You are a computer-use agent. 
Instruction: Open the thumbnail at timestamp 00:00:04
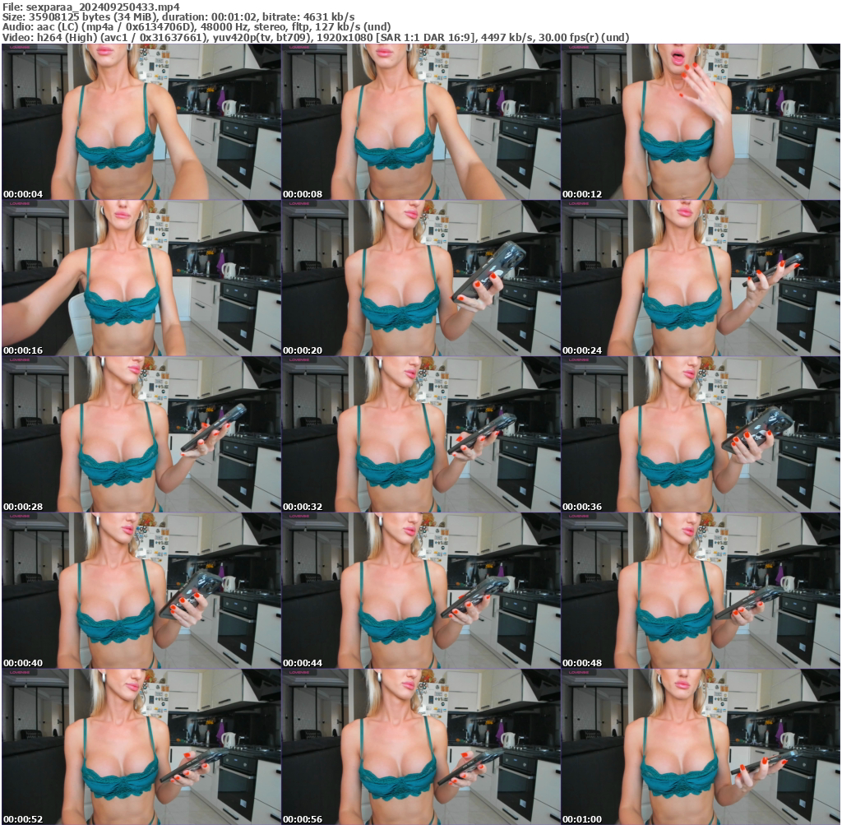click(x=140, y=122)
